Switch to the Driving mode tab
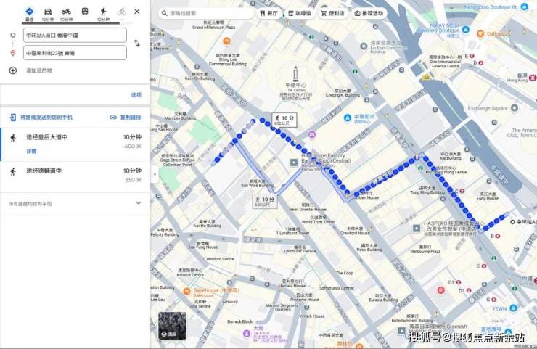 (x=48, y=14)
